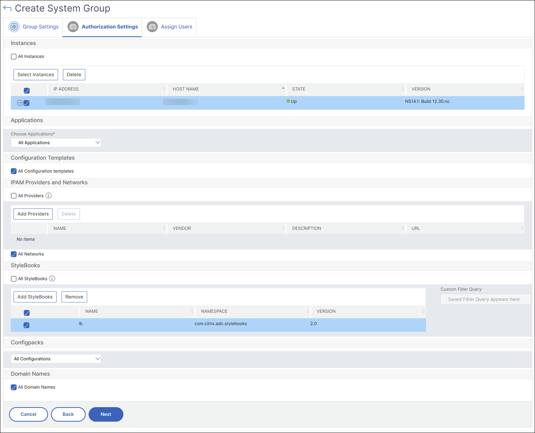Uncheck All Domain Names
This screenshot has width=535, height=433.
(14, 387)
